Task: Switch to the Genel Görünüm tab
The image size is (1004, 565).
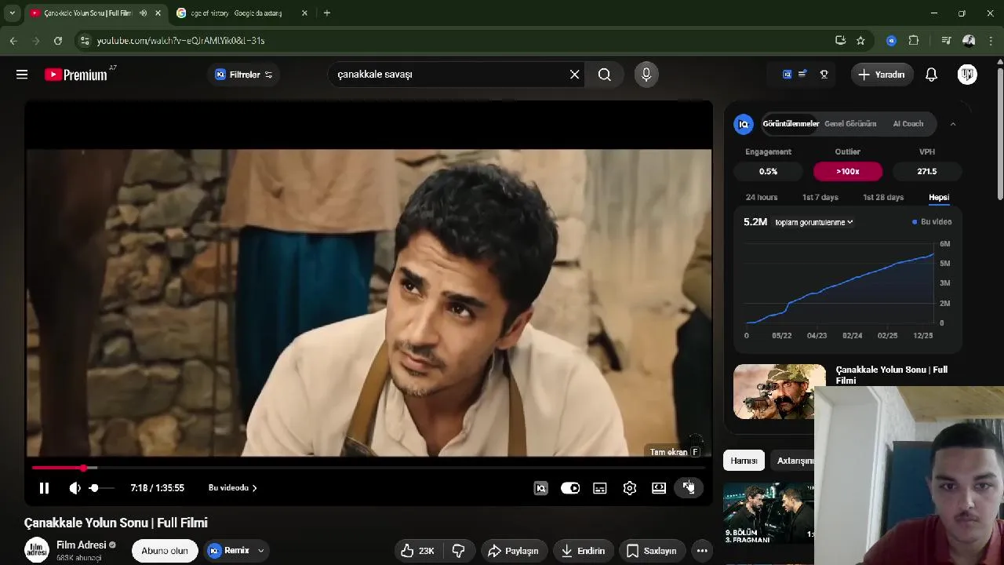Action: 850,124
